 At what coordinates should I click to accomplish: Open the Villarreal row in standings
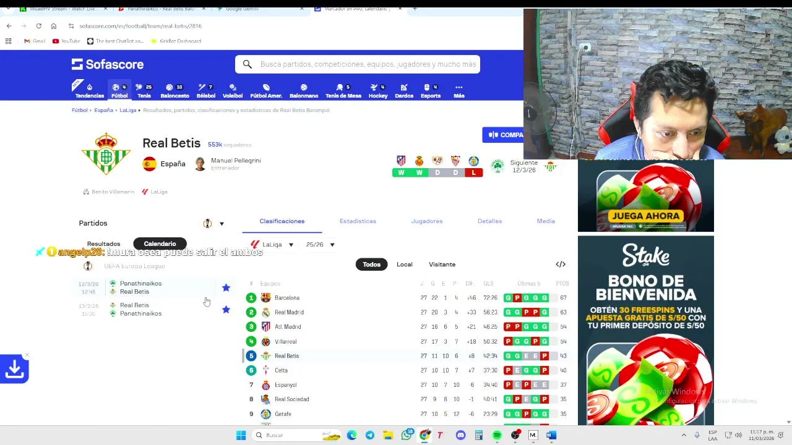coord(407,341)
